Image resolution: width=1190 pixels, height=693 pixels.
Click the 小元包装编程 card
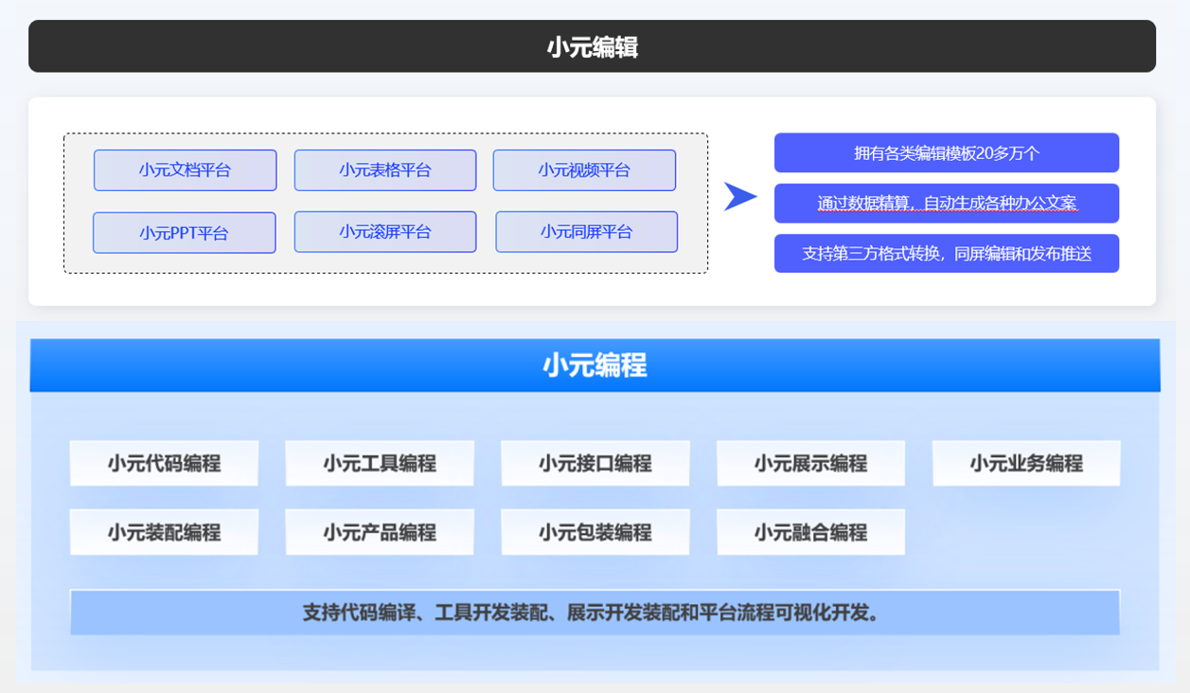595,533
